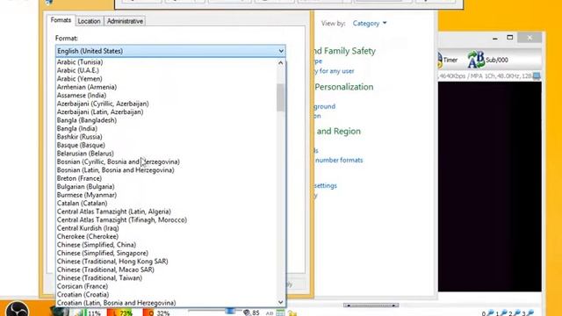Click the number formats link

(x=339, y=160)
